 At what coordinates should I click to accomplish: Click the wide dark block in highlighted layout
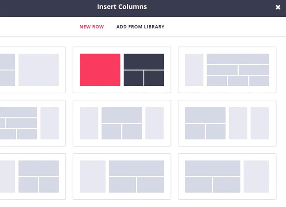(x=144, y=61)
